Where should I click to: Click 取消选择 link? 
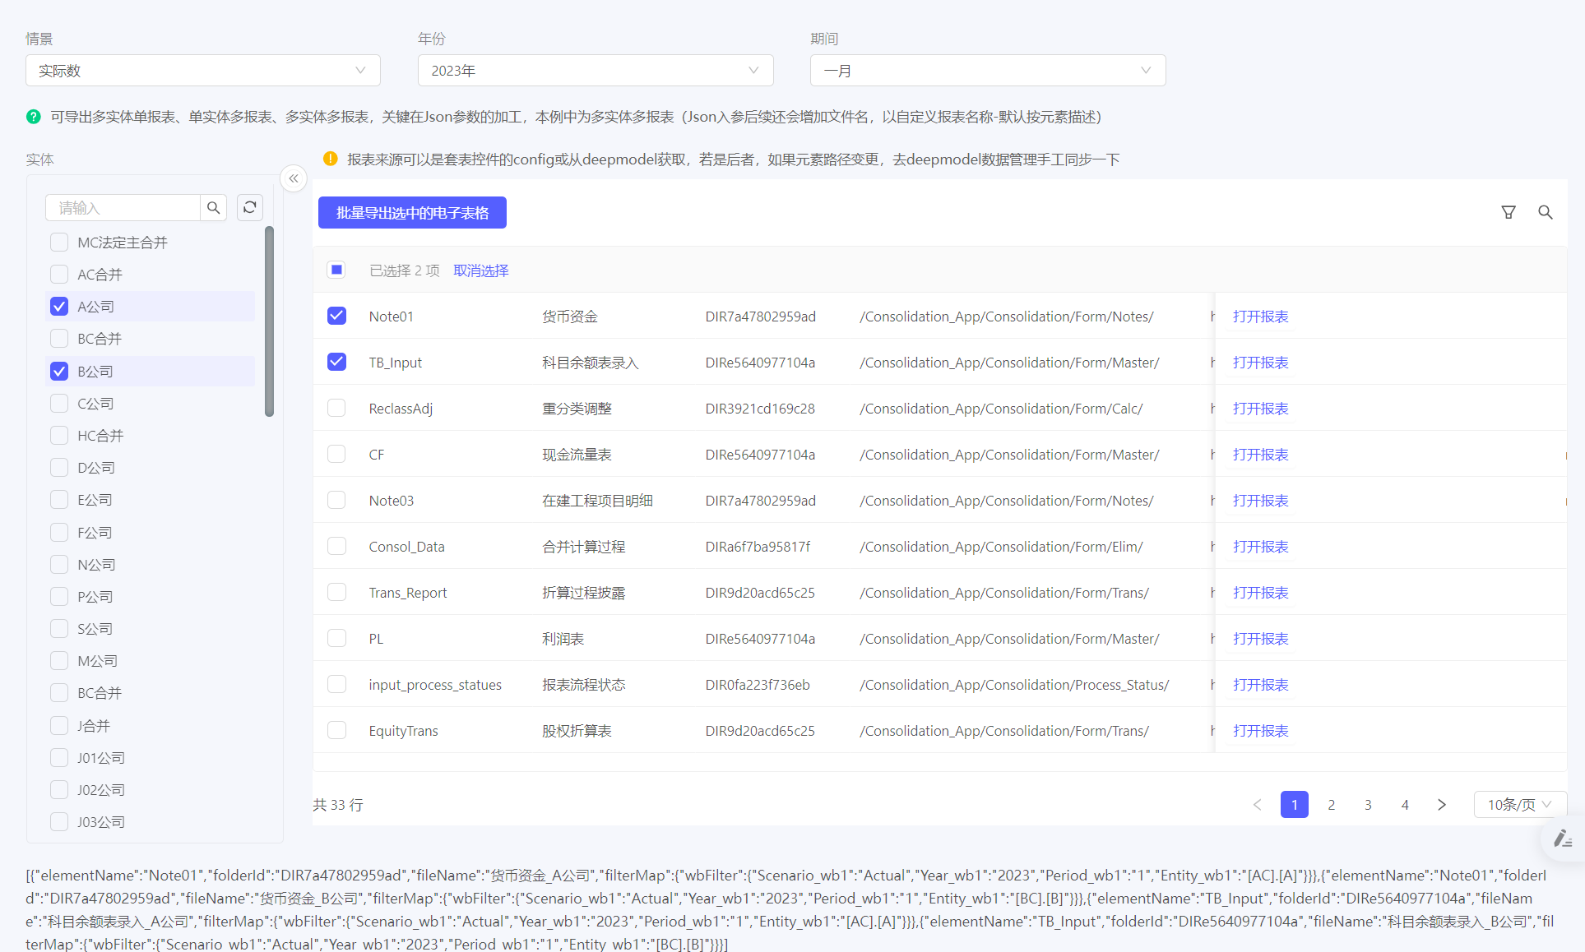(481, 270)
